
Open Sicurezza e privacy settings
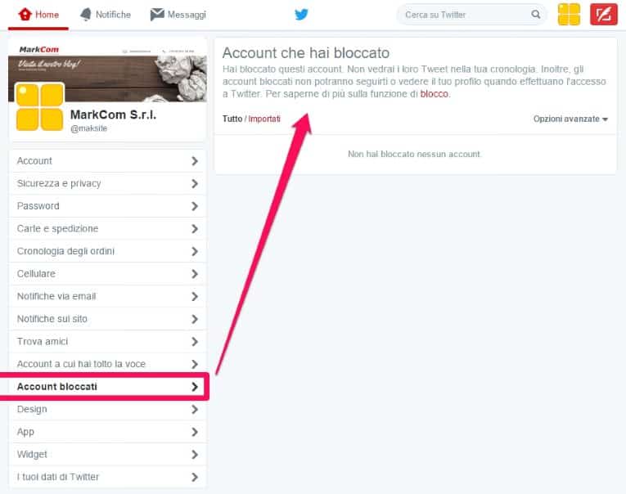[x=107, y=183]
